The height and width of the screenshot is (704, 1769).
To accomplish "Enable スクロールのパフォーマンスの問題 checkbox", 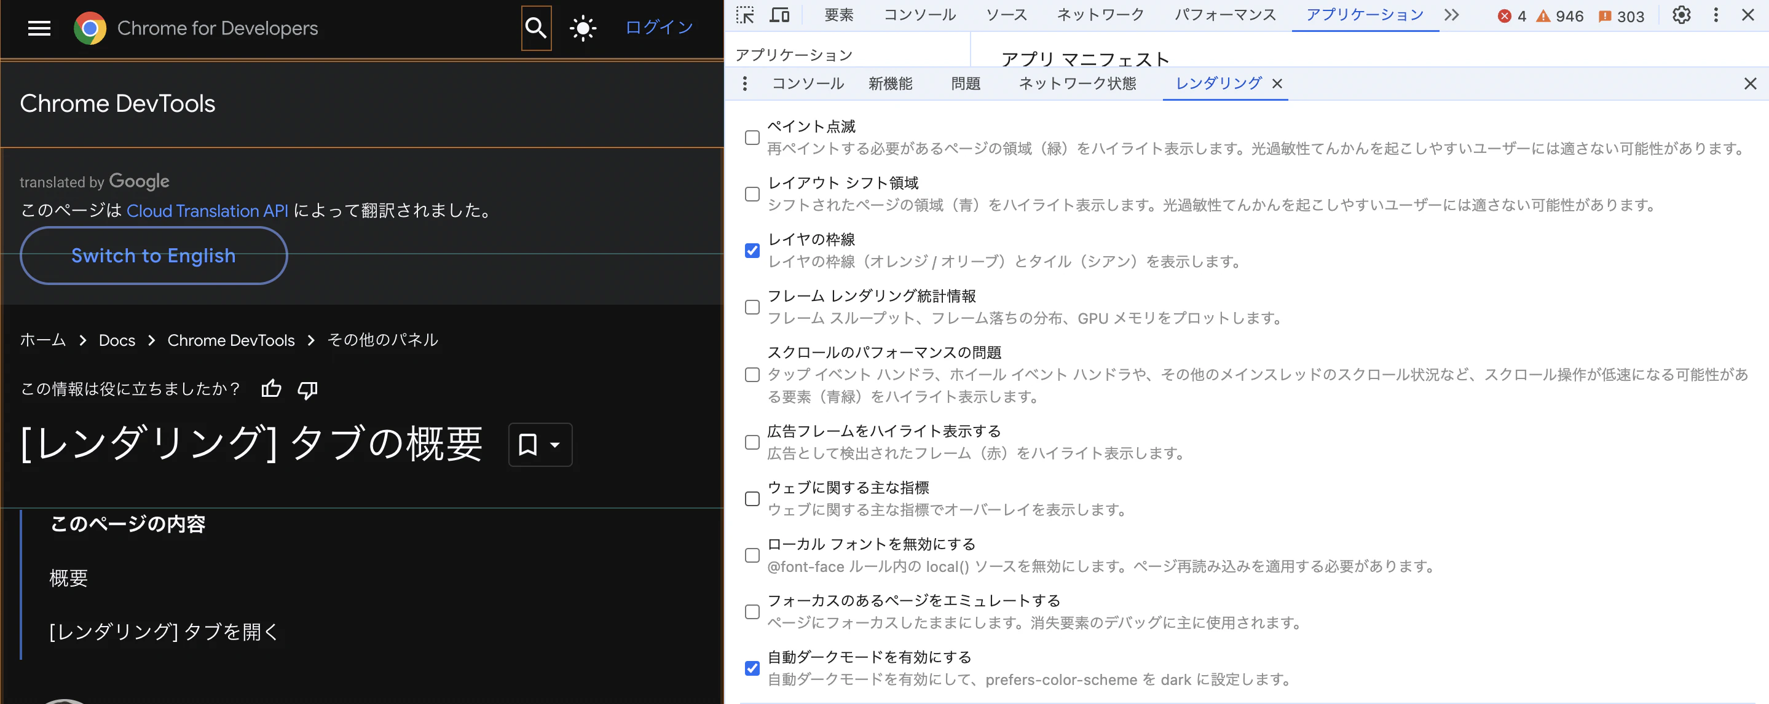I will [x=752, y=375].
